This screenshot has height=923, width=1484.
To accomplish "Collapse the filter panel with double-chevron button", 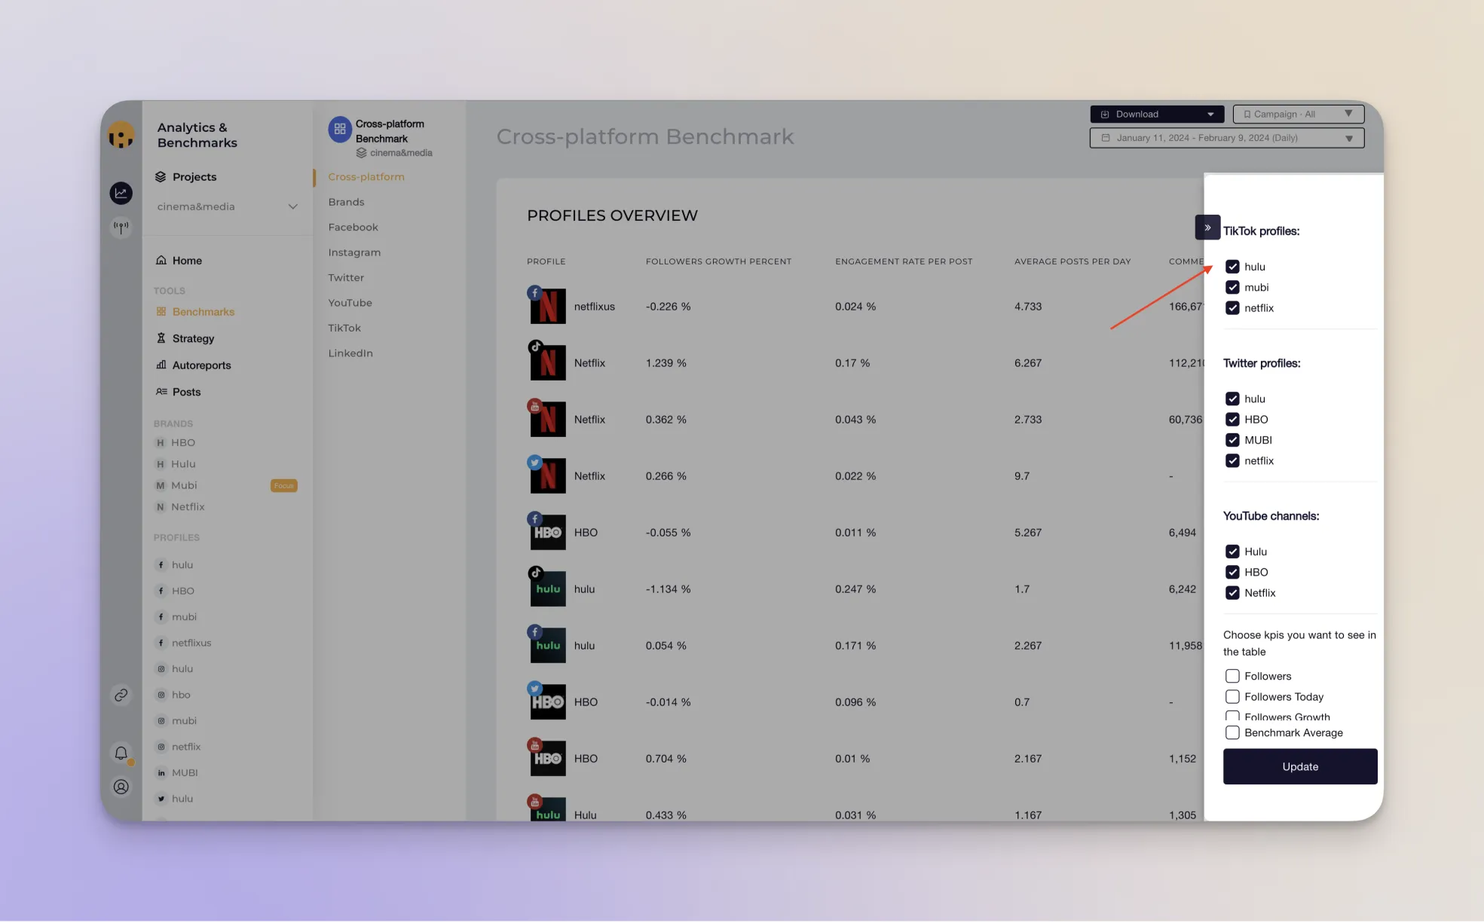I will 1207,227.
